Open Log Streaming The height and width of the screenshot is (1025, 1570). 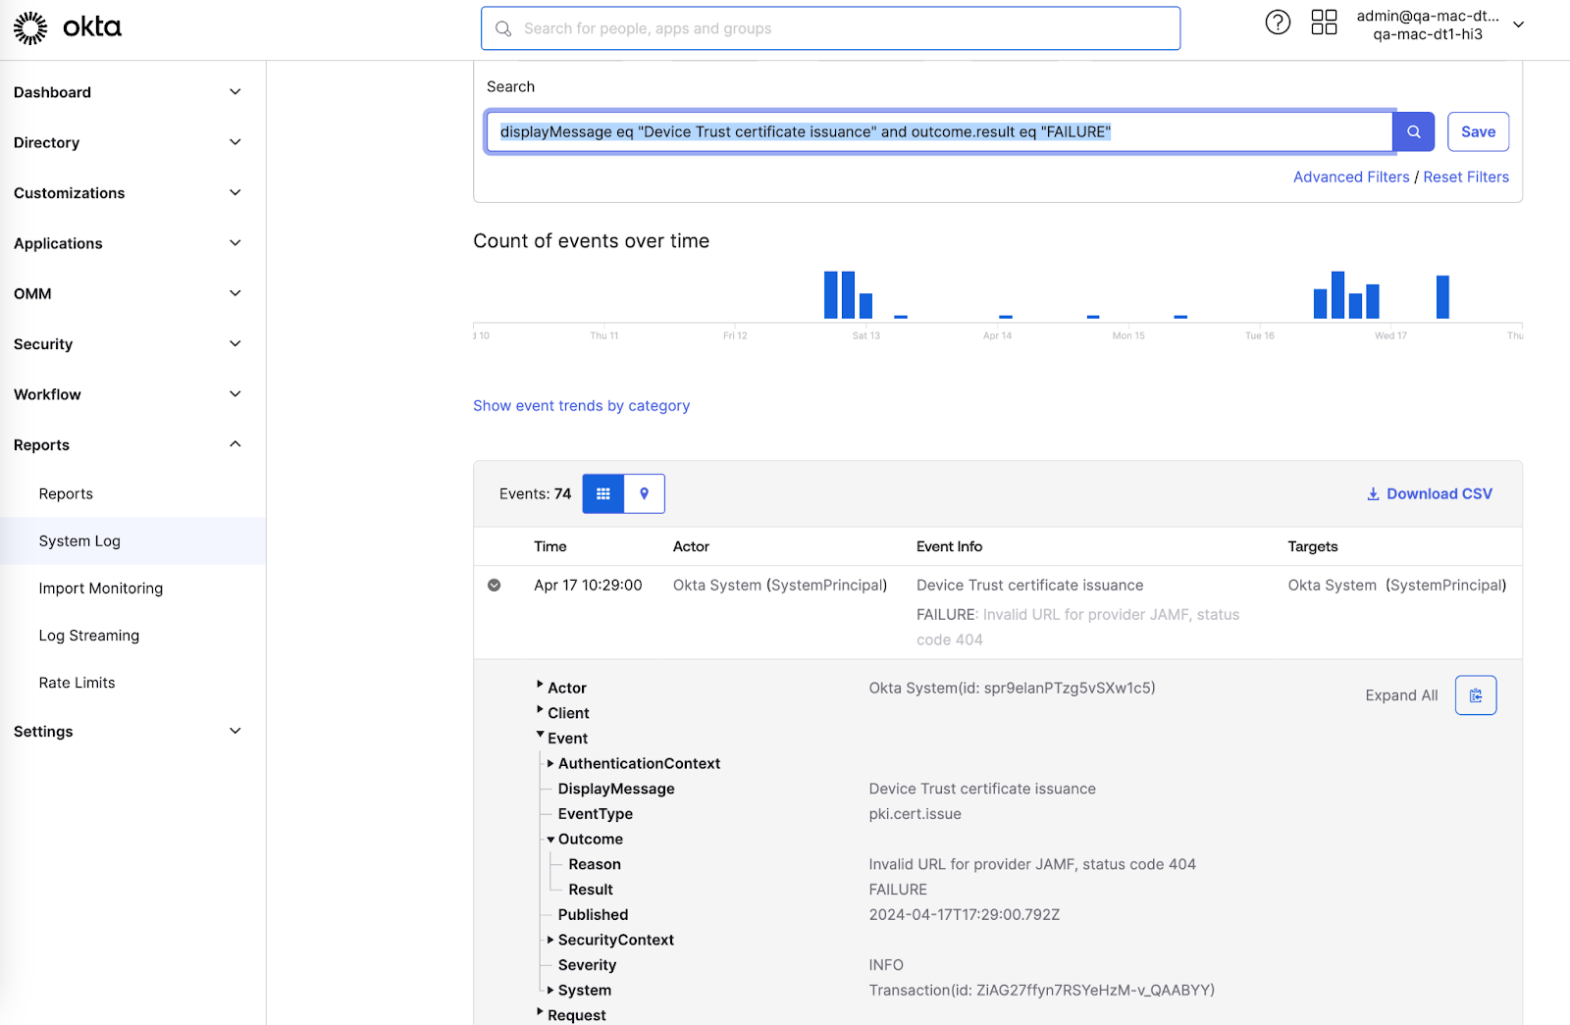pos(89,636)
